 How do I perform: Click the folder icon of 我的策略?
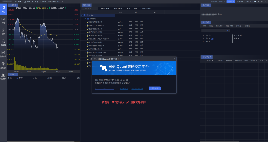[85, 15]
